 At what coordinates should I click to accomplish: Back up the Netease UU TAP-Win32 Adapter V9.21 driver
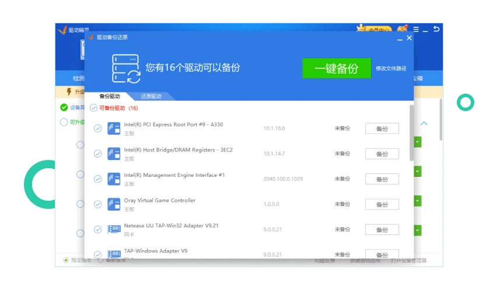click(x=382, y=230)
